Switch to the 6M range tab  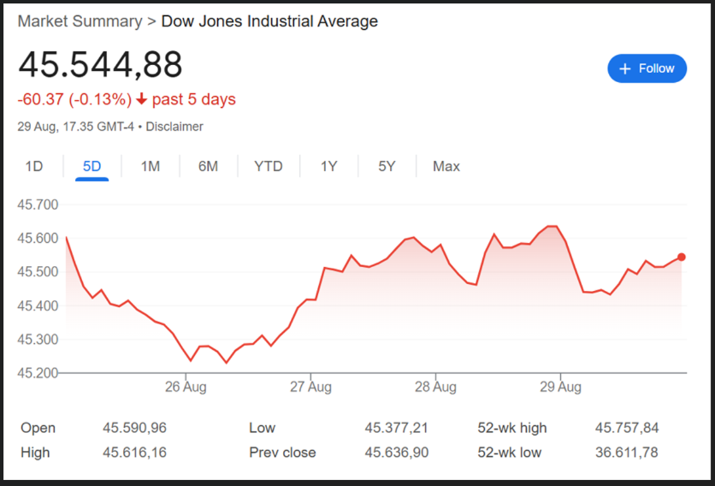tap(208, 166)
